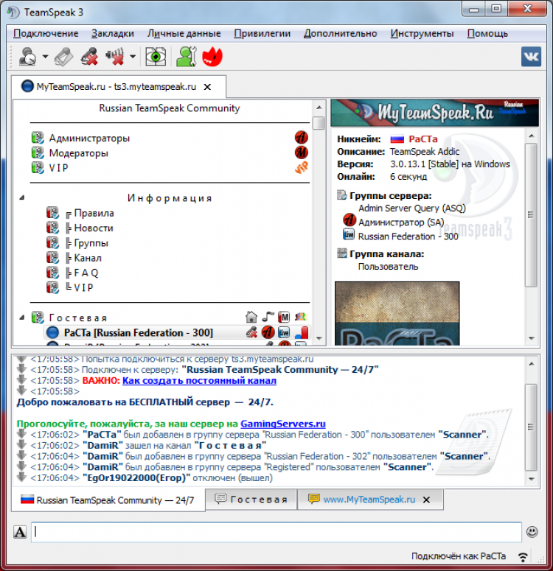
Task: Open the Помощь menu
Action: 487,33
